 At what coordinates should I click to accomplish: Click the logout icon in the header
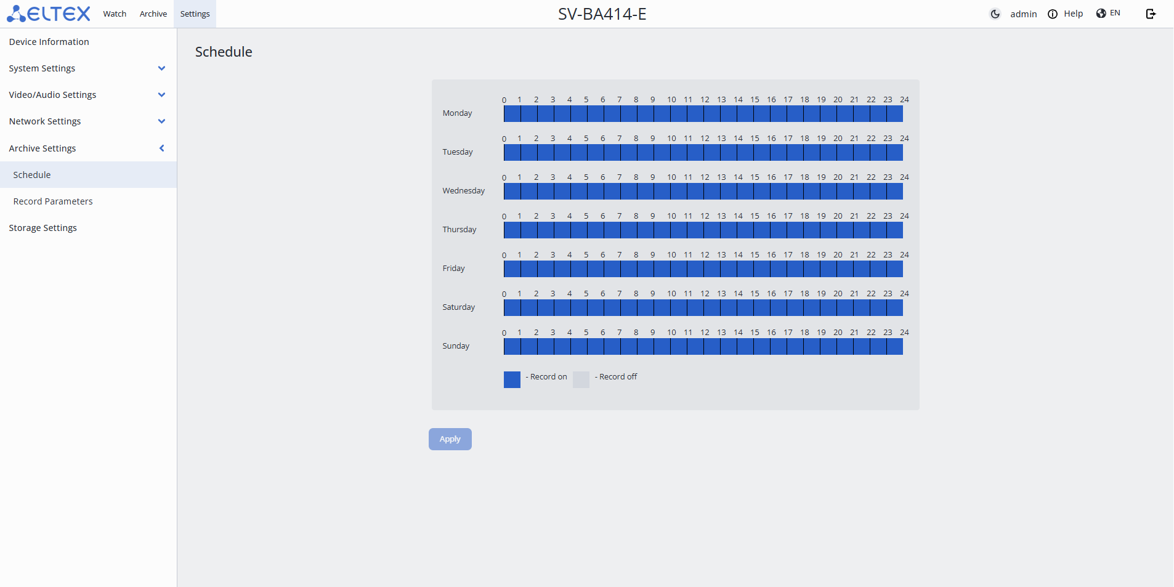(x=1151, y=14)
